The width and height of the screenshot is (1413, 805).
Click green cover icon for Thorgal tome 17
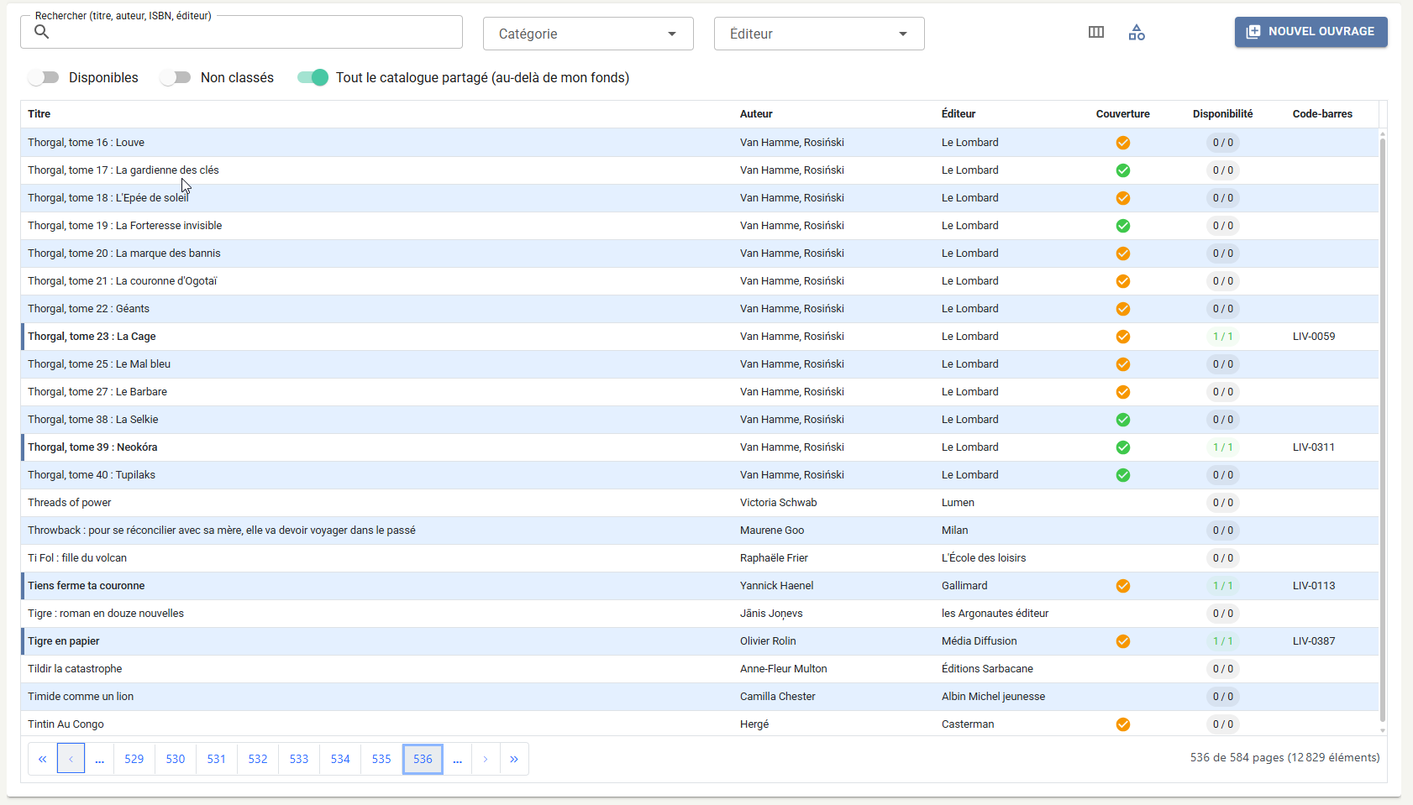pos(1123,170)
